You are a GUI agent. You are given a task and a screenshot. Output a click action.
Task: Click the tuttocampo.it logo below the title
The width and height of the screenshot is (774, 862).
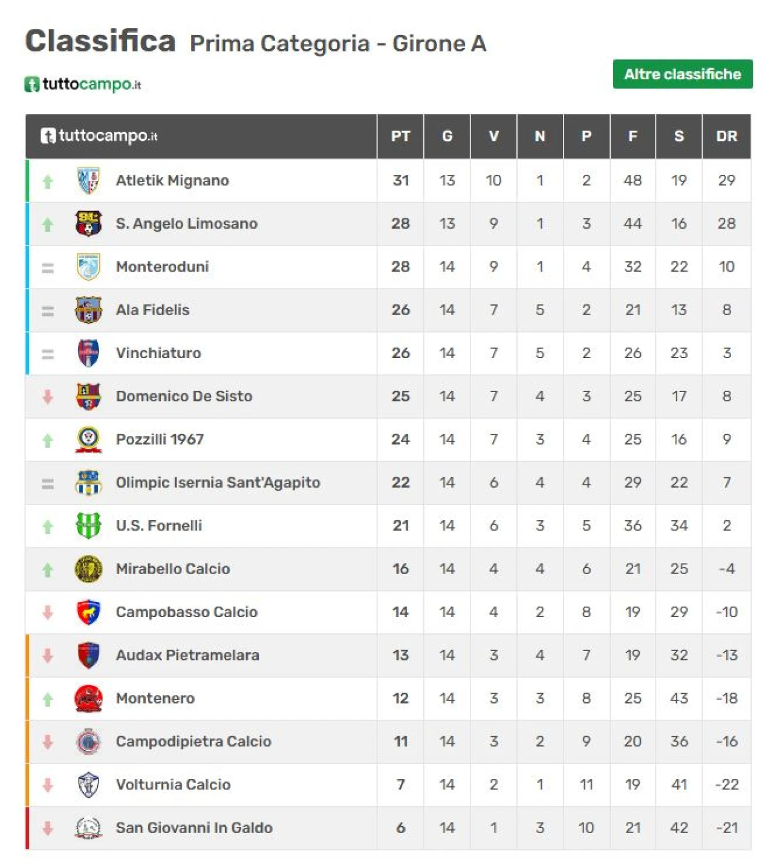(83, 84)
